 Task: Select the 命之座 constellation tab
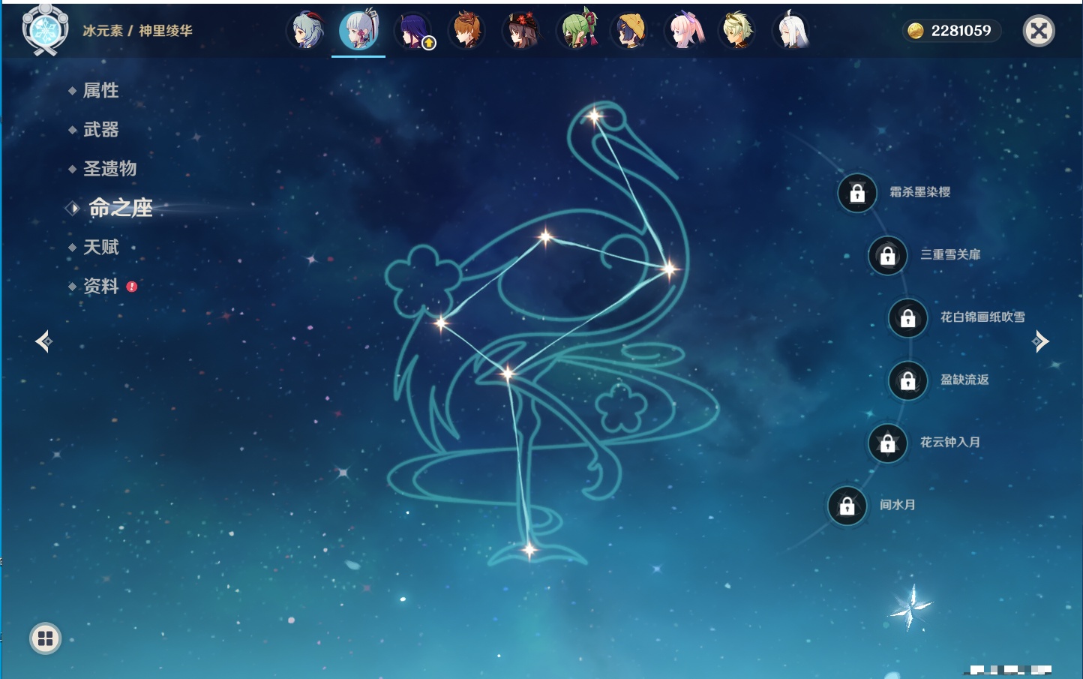120,208
